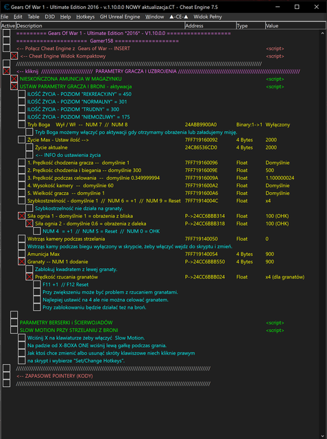This screenshot has width=327, height=439.
Task: Disable NIESKOŃCZONA AMUNICJA W MAGAZYNKU script
Action: [14, 79]
